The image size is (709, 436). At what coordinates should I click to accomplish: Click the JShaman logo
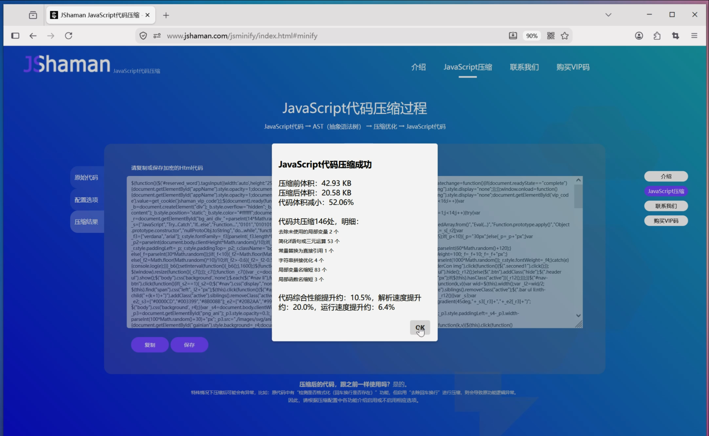[x=67, y=64]
